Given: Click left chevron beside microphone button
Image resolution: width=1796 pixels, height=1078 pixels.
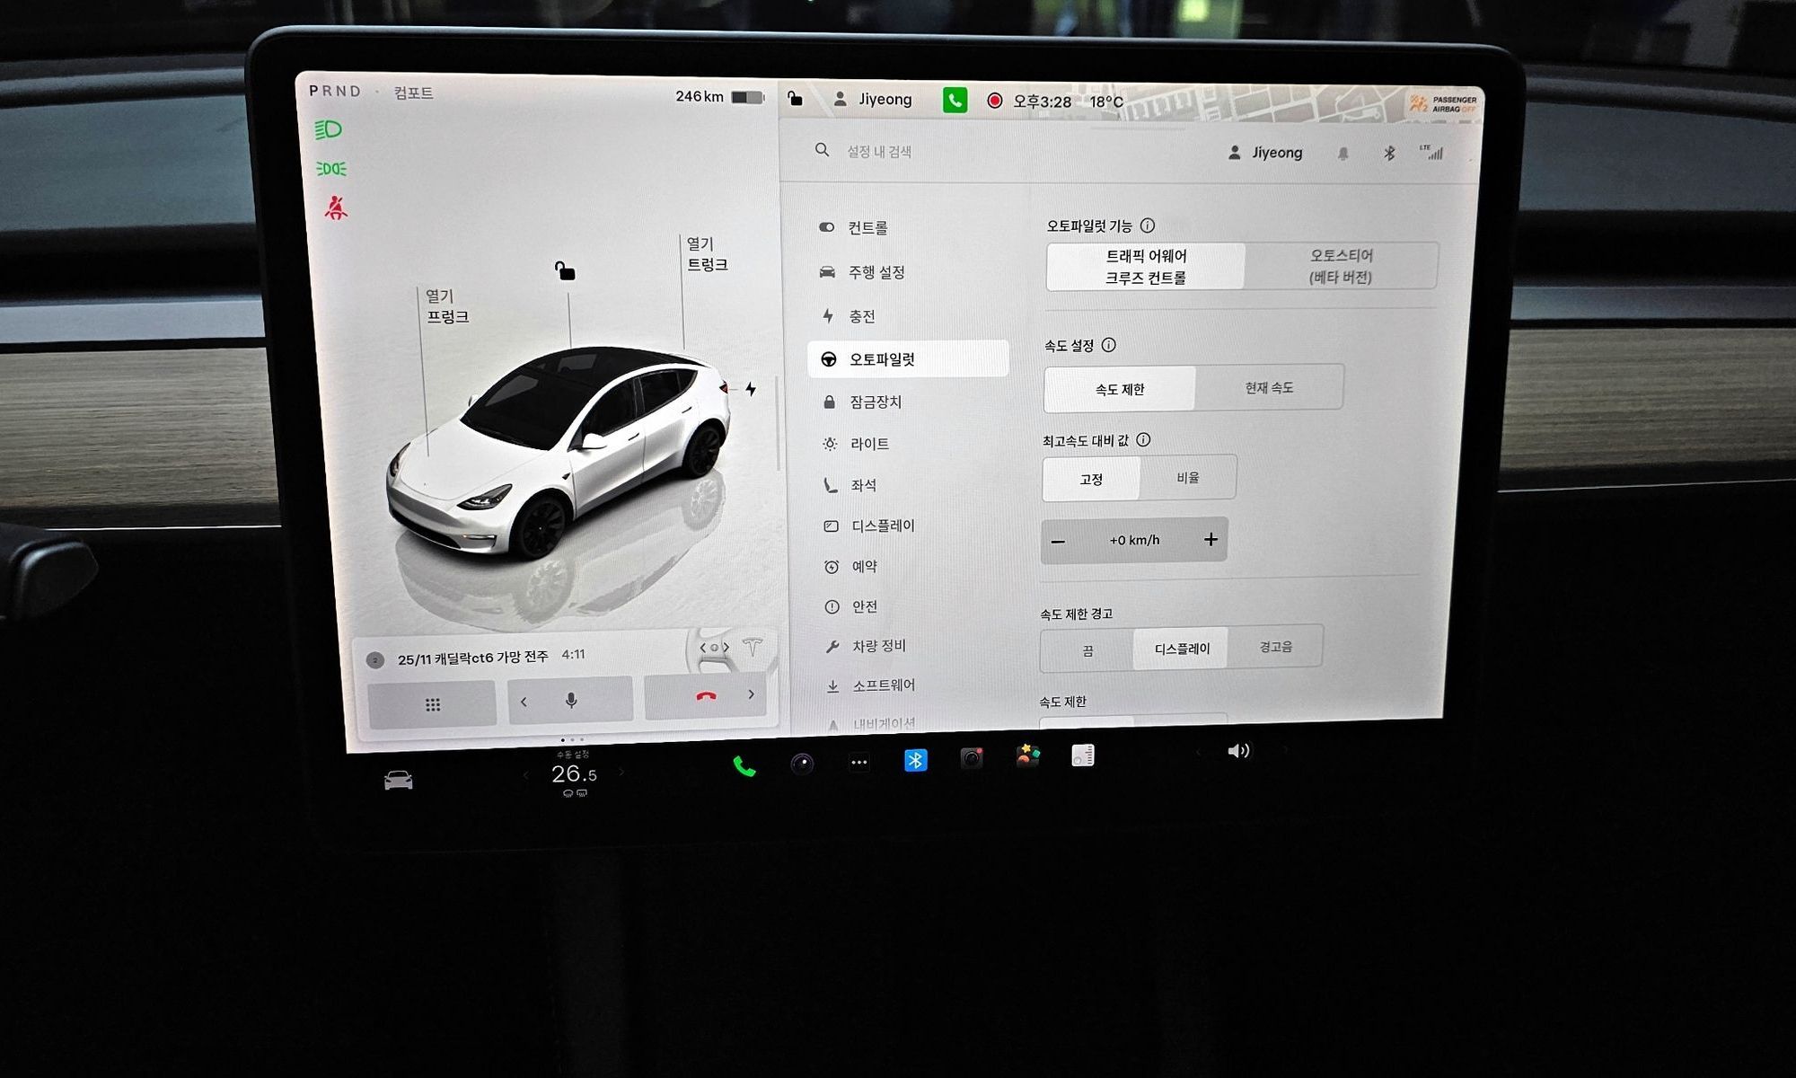Looking at the screenshot, I should pyautogui.click(x=524, y=702).
